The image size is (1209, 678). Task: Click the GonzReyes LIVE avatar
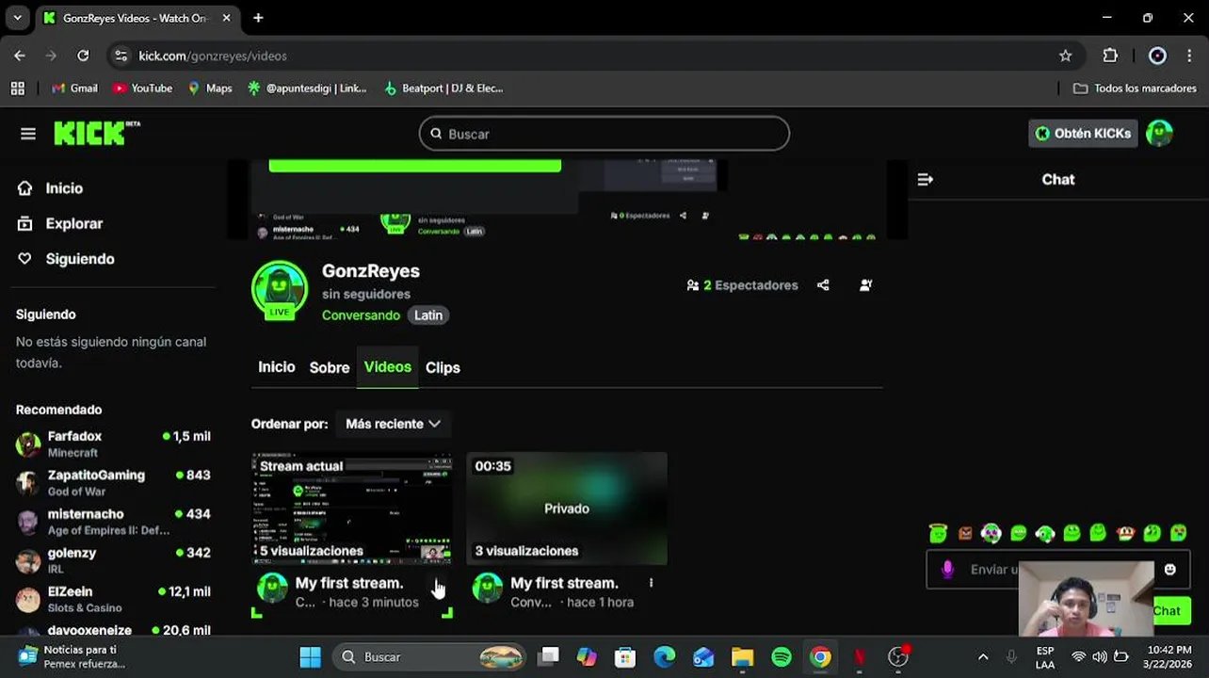click(280, 290)
